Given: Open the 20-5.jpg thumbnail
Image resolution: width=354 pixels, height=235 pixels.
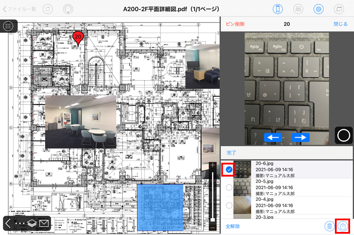Looking at the screenshot, I should pos(242,187).
